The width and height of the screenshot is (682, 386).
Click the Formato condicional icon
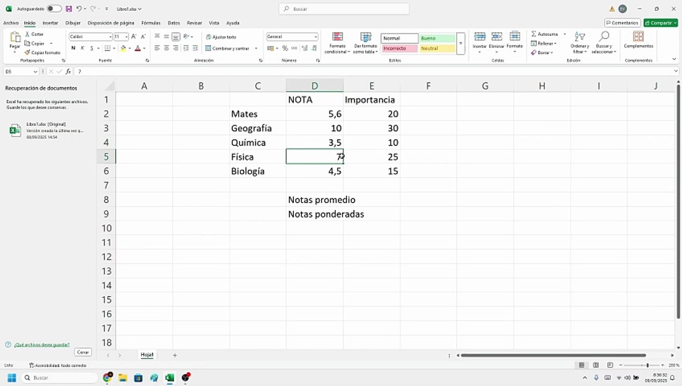[x=337, y=37]
